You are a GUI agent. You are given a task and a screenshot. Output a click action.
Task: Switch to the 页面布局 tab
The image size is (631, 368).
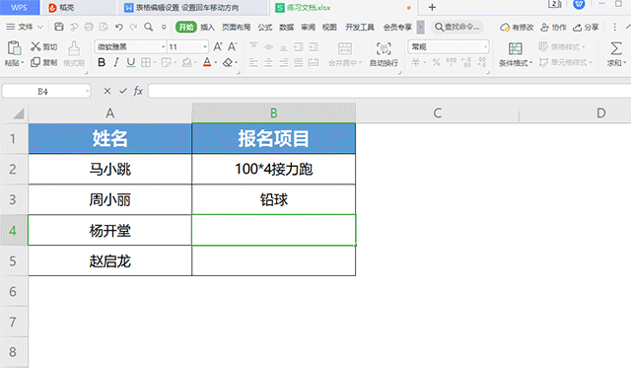(236, 27)
